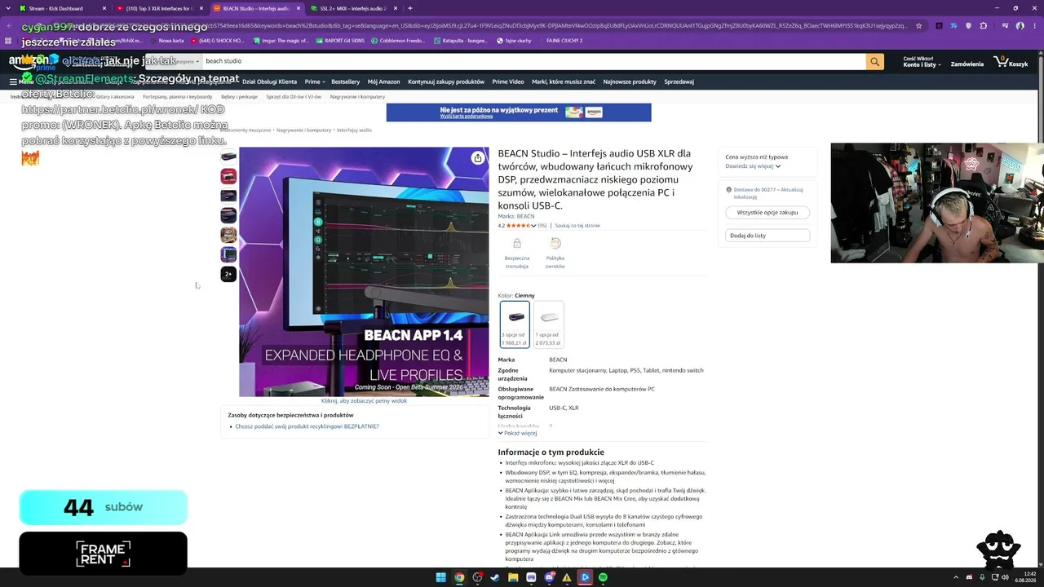The width and height of the screenshot is (1044, 587).
Task: Switch to the SSL 2+ MKII tab
Action: [x=353, y=8]
